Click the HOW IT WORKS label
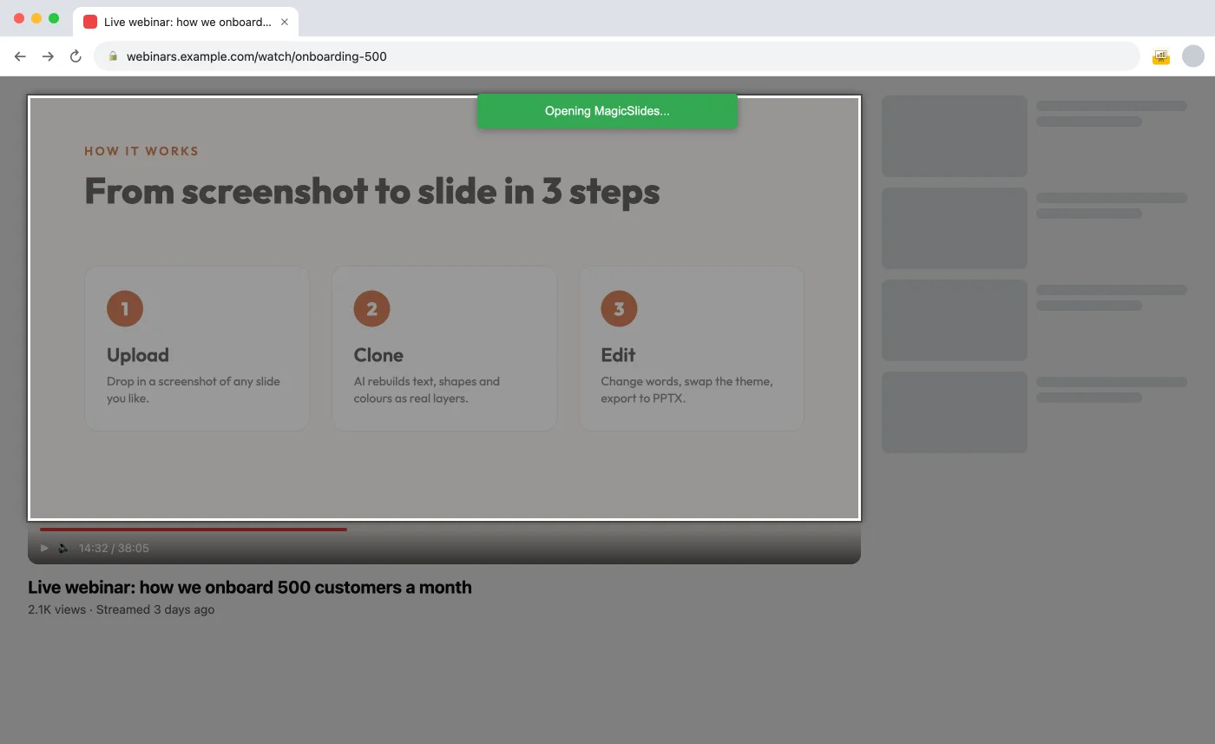This screenshot has height=744, width=1215. click(141, 151)
